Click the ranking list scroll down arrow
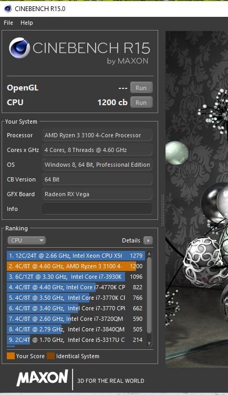228x395 pixels. coord(149,343)
